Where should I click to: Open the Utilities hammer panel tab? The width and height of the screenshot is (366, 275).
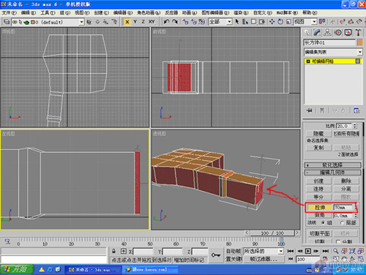[x=358, y=32]
